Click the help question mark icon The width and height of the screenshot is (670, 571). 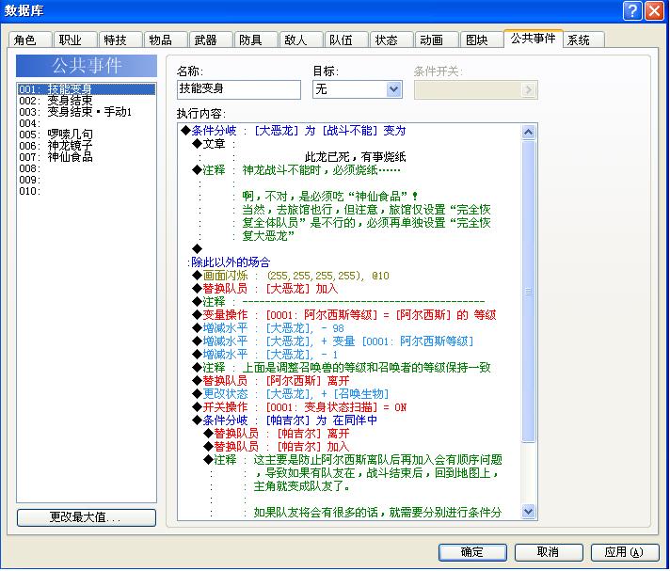pyautogui.click(x=632, y=10)
